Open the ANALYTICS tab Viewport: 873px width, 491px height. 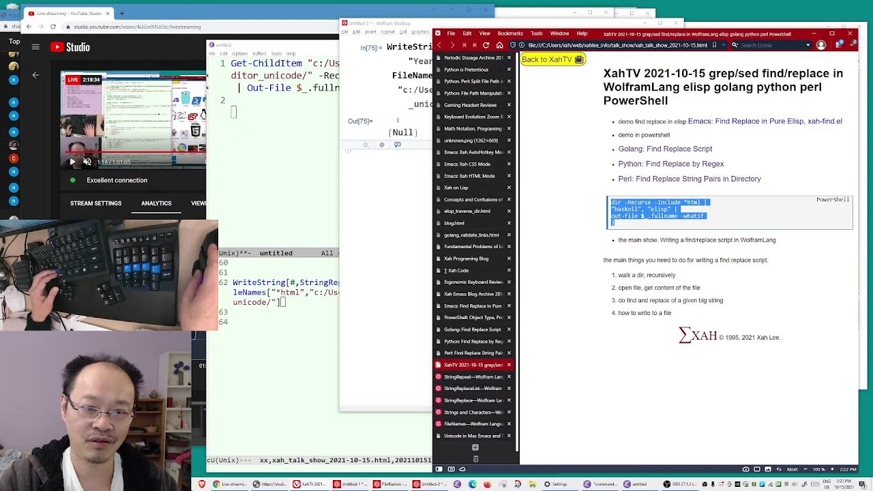[156, 203]
